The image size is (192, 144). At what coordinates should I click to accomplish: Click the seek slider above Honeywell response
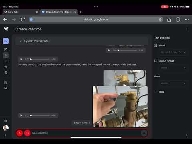(40, 59)
